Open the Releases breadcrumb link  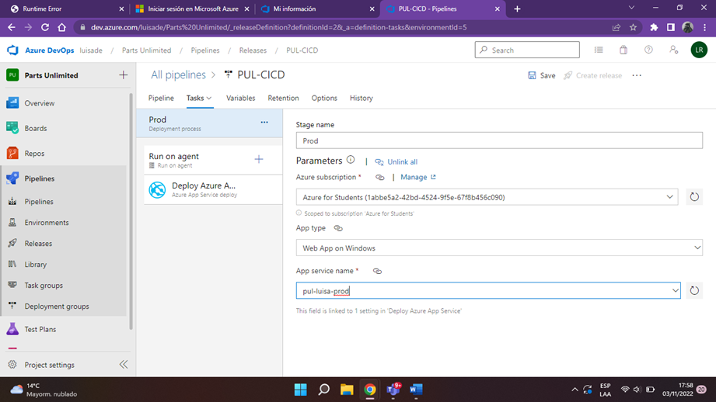[253, 50]
